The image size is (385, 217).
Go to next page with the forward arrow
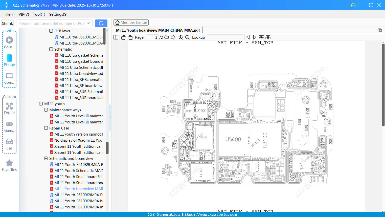point(173,37)
